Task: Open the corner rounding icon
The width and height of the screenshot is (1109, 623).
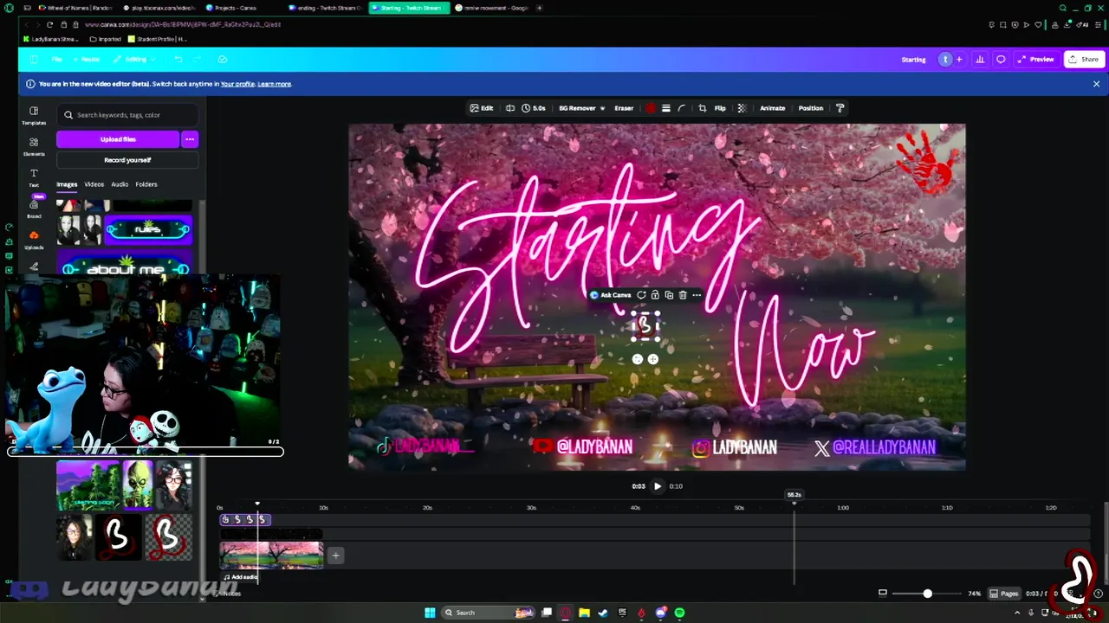Action: (x=681, y=108)
